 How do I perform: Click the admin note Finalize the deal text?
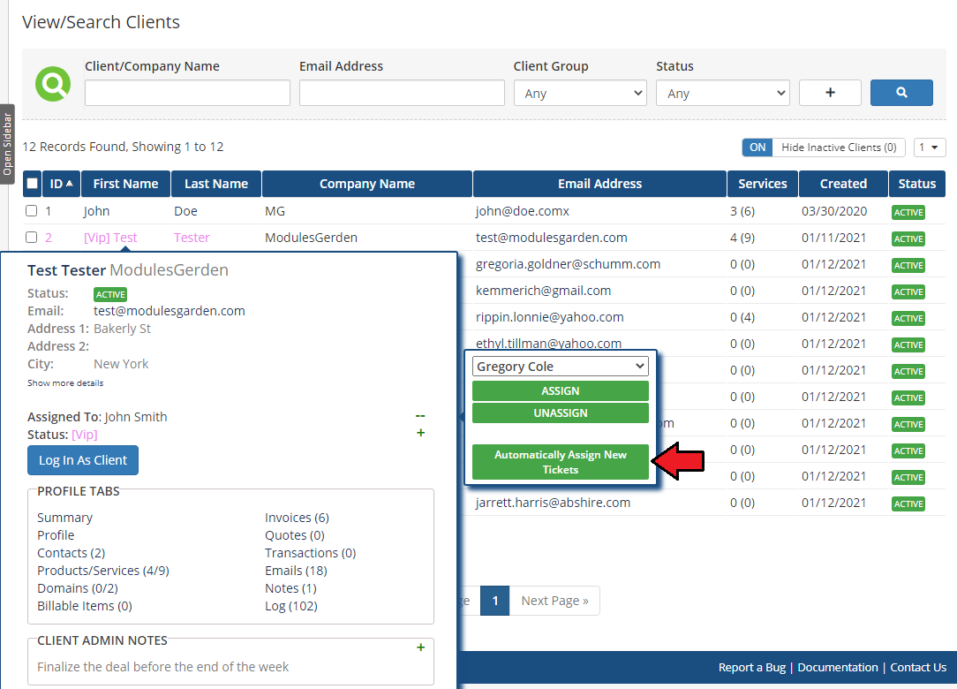click(163, 667)
